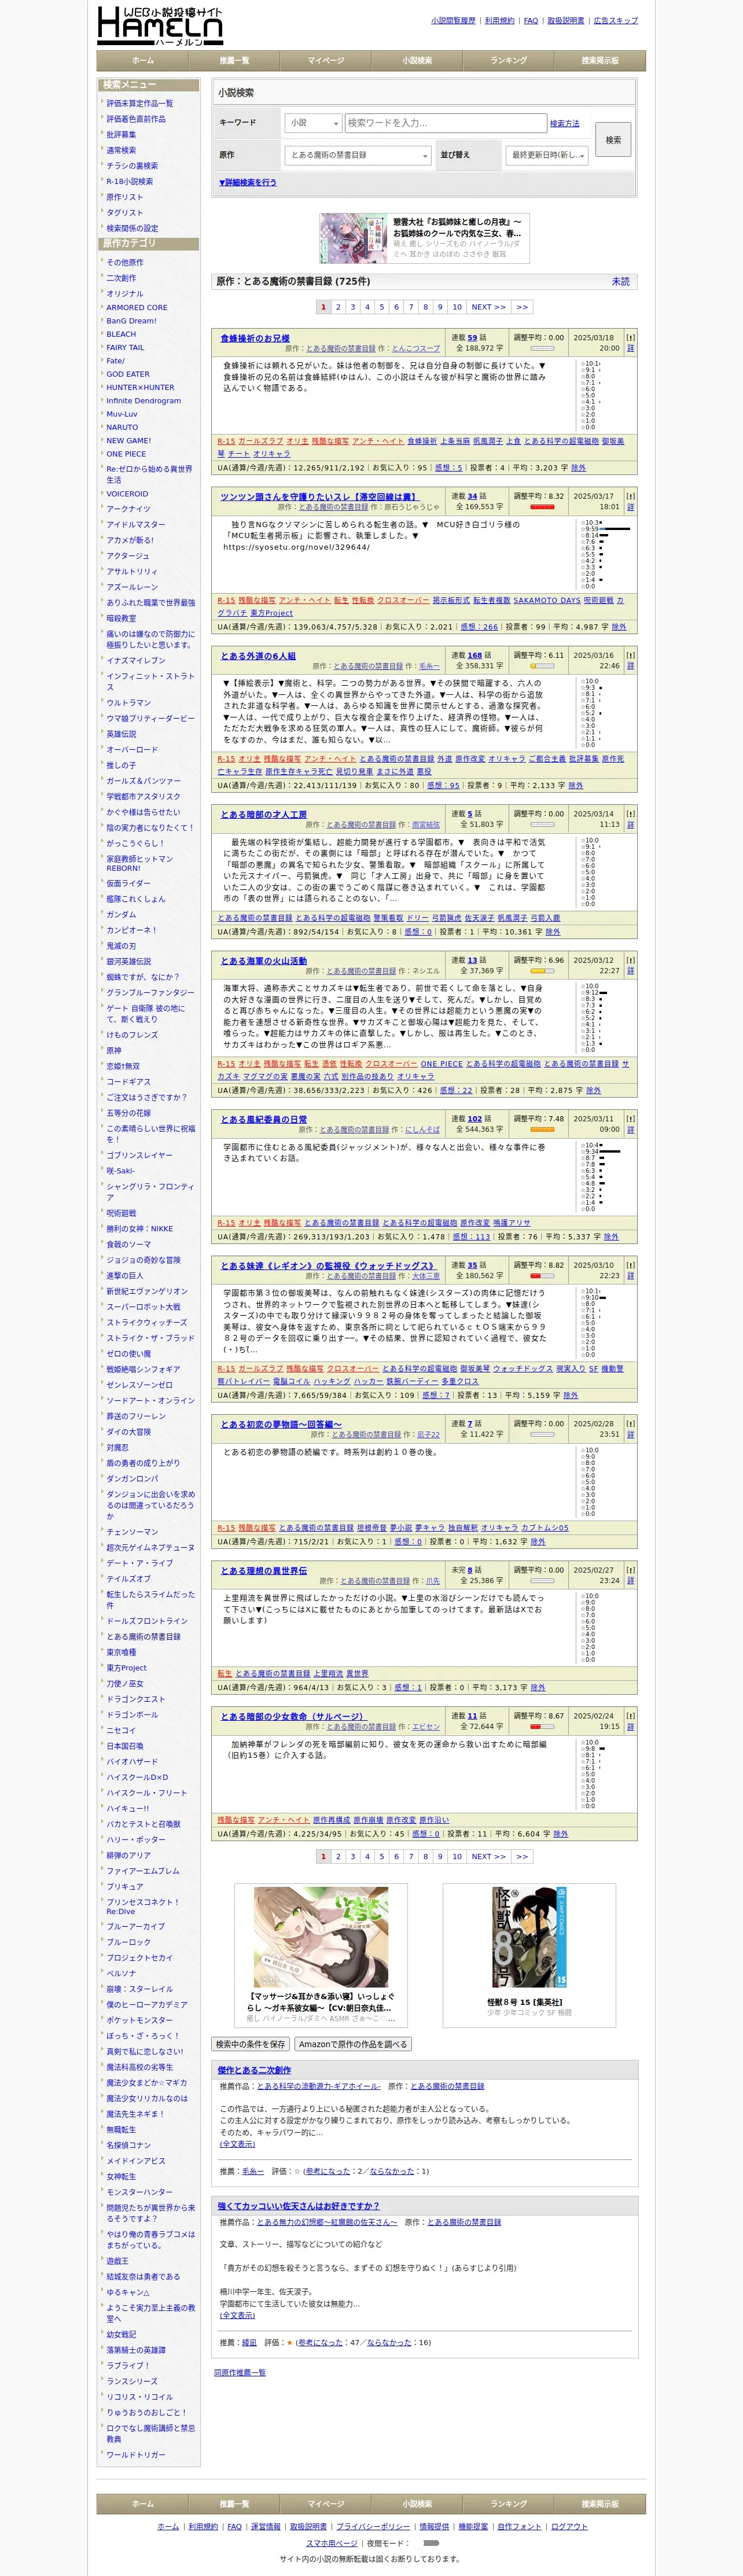This screenshot has height=2576, width=743.
Task: Click 検索中の条件を保存 button
Action: [250, 2044]
